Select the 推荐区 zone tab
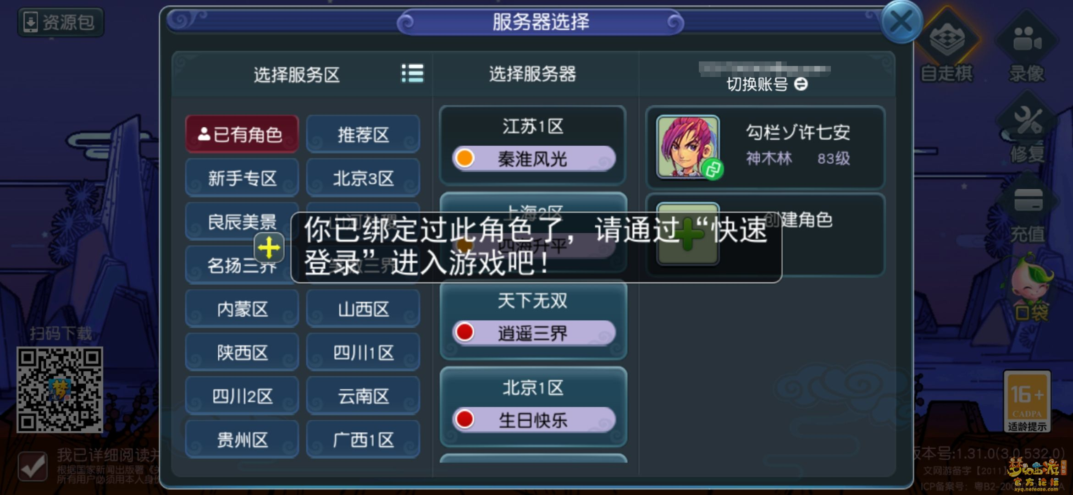Viewport: 1073px width, 495px height. click(x=363, y=134)
